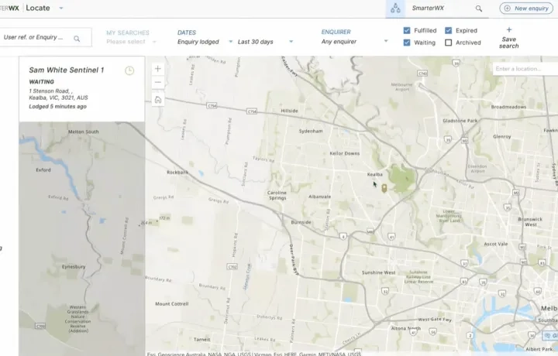The height and width of the screenshot is (356, 558).
Task: Click the Melton South map label
Action: point(83,132)
